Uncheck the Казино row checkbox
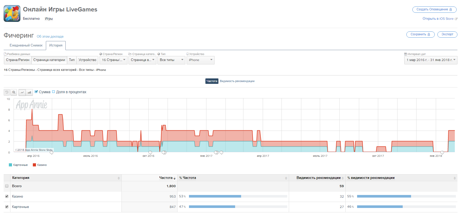This screenshot has height=216, width=465. pyautogui.click(x=7, y=196)
